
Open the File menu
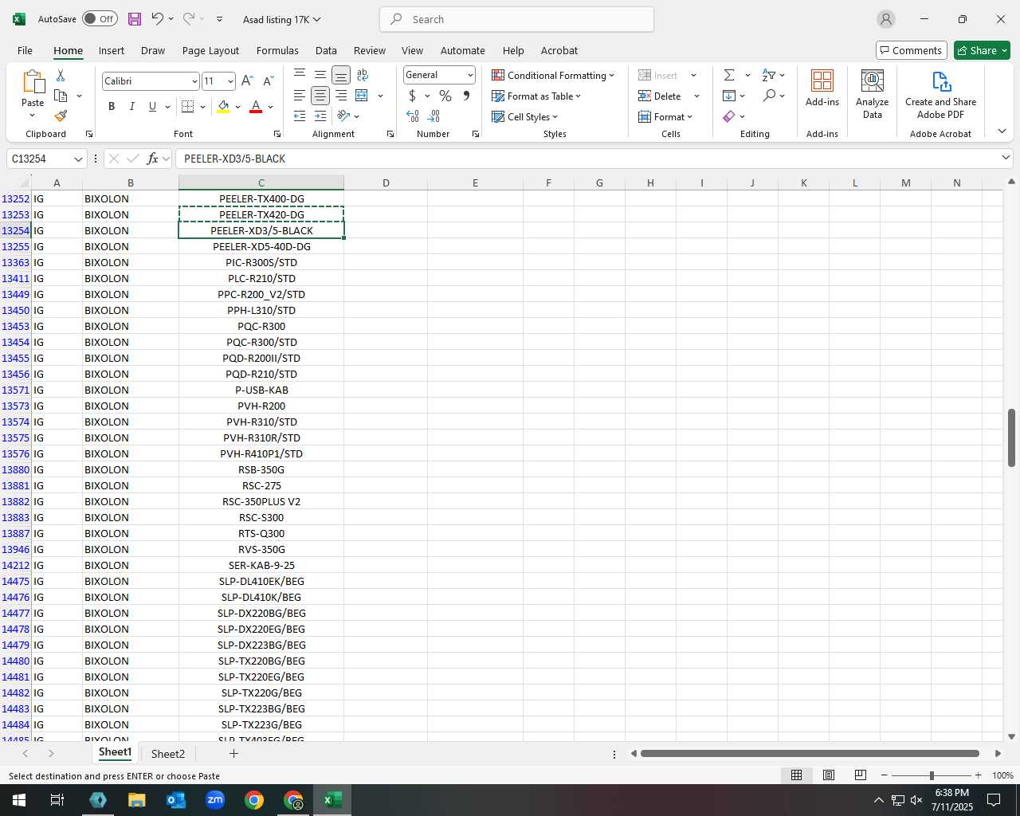pos(25,50)
